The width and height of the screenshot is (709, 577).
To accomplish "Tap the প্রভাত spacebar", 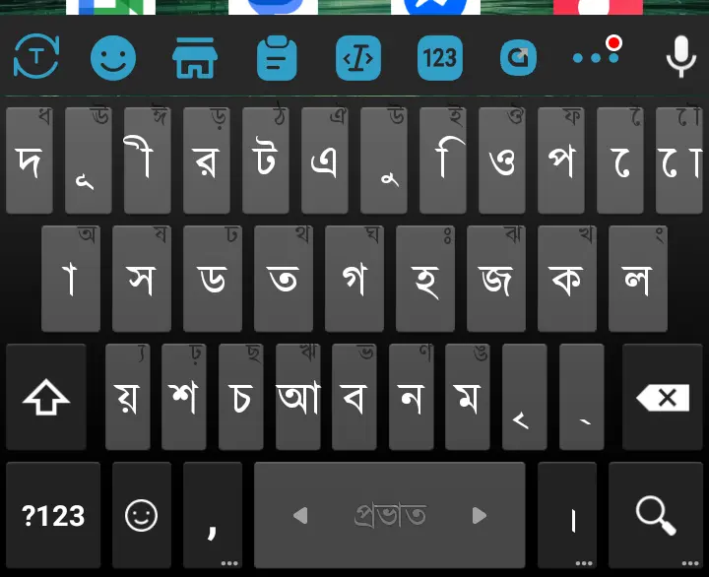I will pos(390,515).
